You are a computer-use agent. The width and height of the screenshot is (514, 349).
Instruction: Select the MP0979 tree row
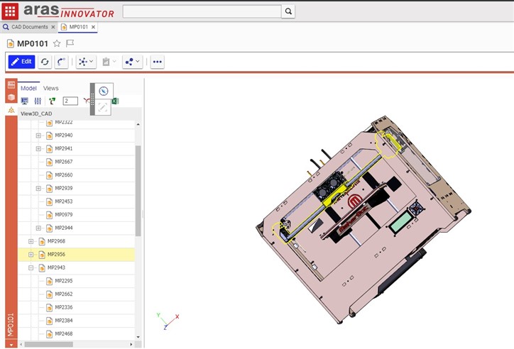pos(76,215)
